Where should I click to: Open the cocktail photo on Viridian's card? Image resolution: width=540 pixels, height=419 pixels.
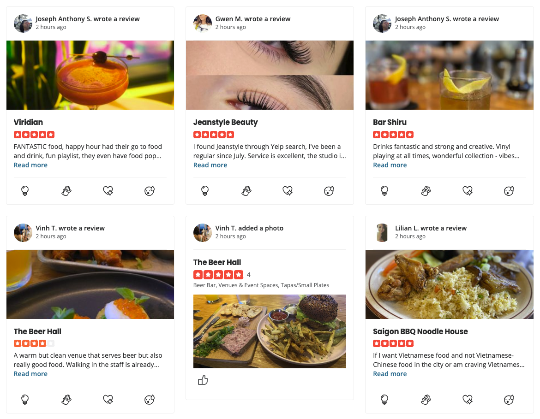pyautogui.click(x=90, y=75)
